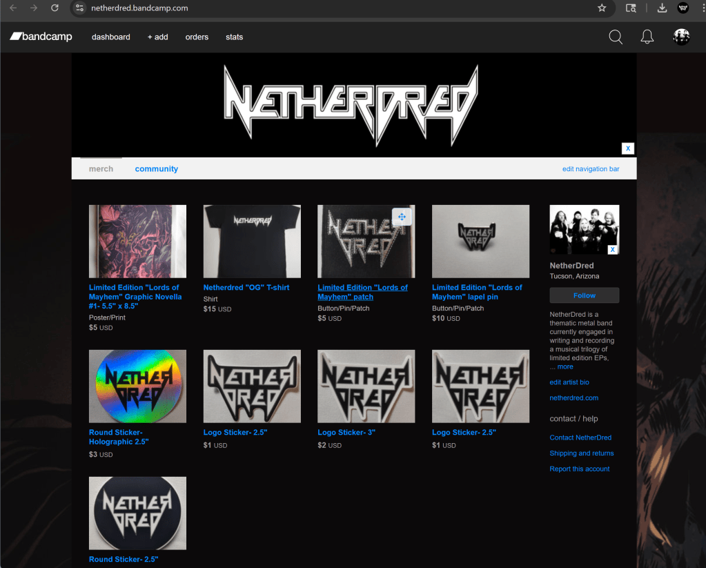
Task: Open the '+ add' menu
Action: [x=157, y=37]
